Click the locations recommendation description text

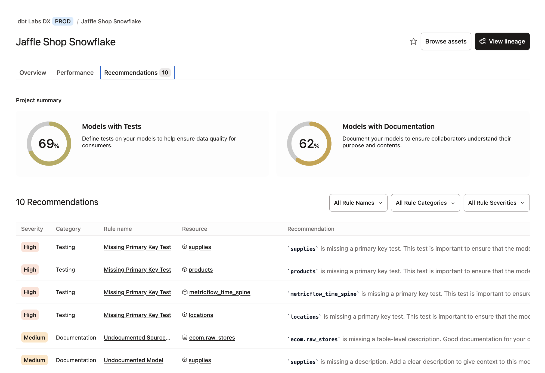pos(409,316)
